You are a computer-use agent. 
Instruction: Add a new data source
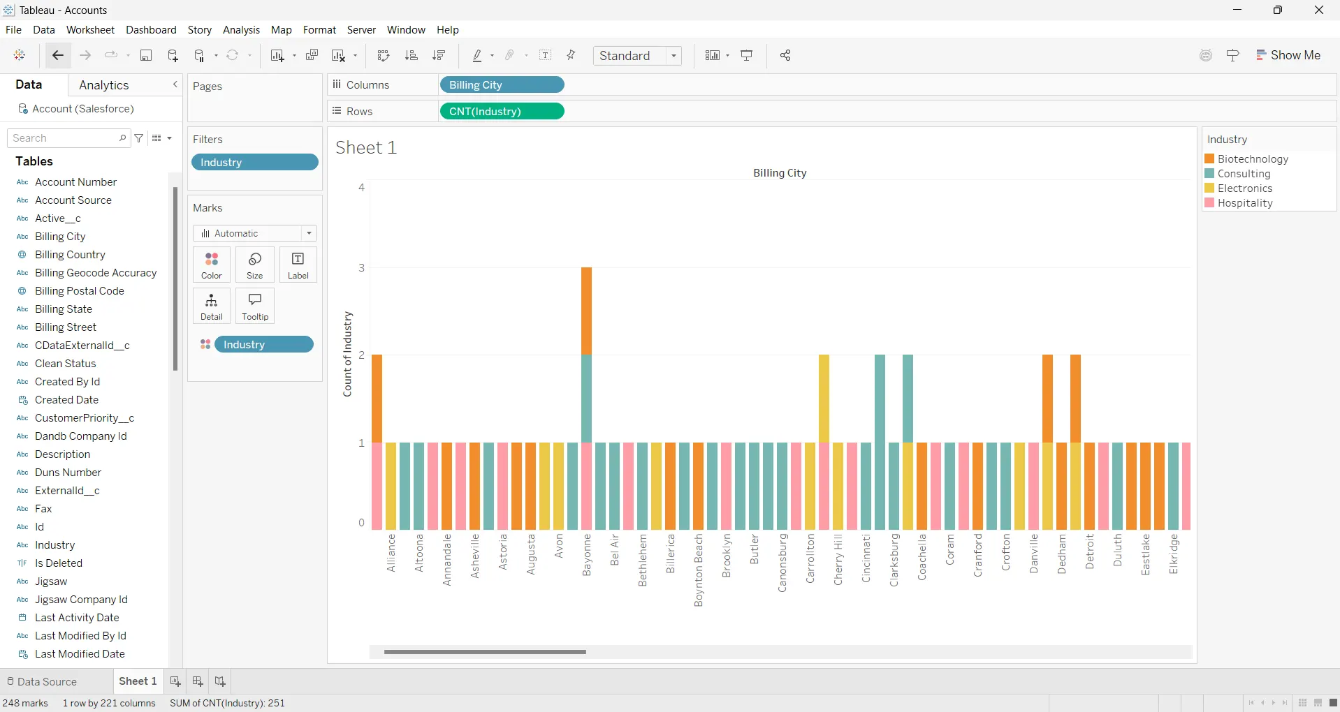pos(173,56)
